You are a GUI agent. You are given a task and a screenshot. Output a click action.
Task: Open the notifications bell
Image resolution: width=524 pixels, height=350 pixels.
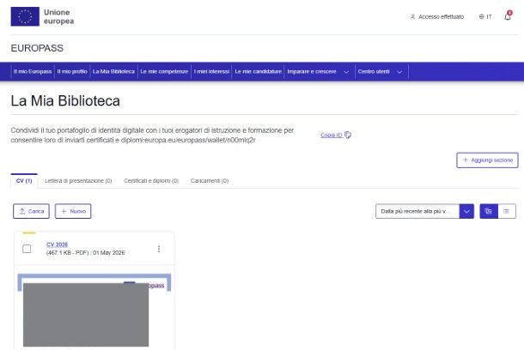[508, 16]
